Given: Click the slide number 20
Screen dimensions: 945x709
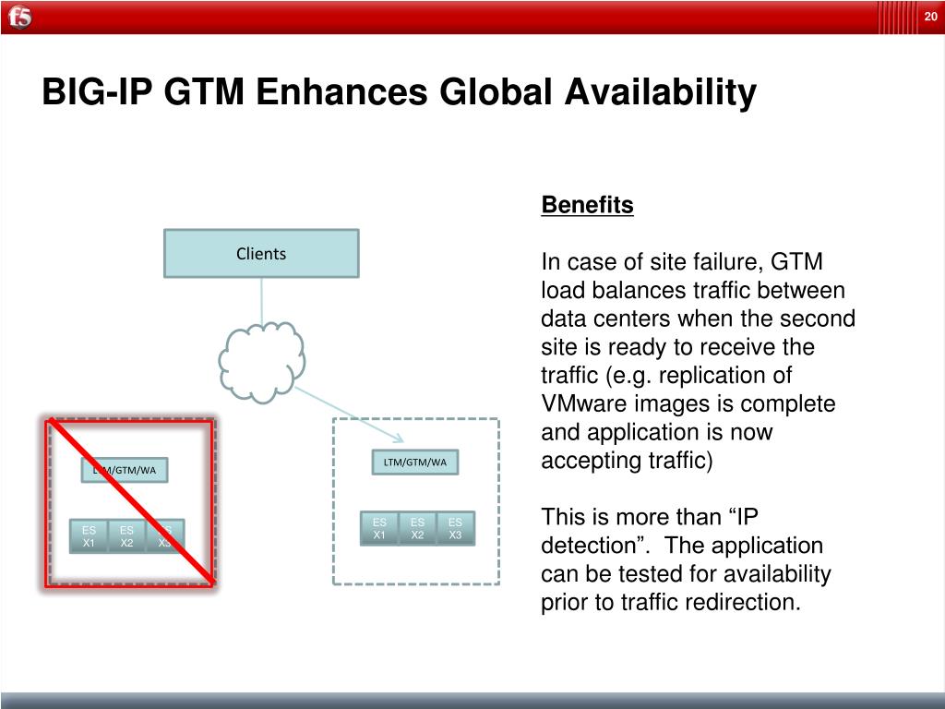Looking at the screenshot, I should click(x=930, y=17).
